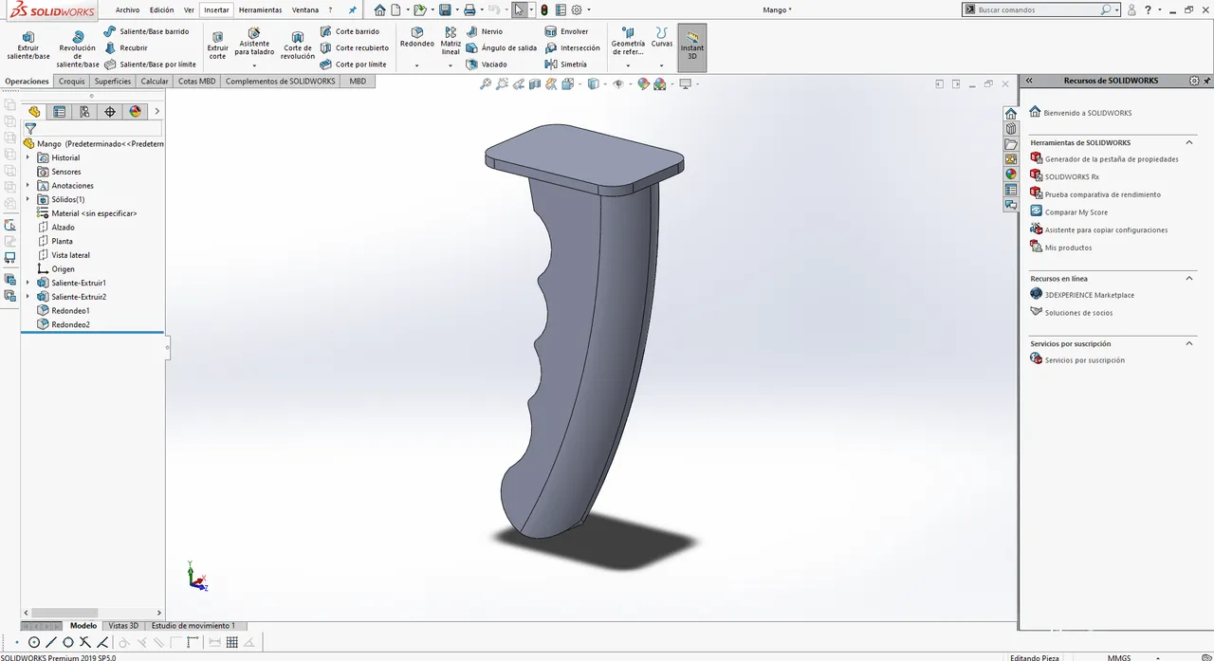1214x661 pixels.
Task: Open the 3DEXPERIENCE Marketplace link
Action: click(1090, 295)
